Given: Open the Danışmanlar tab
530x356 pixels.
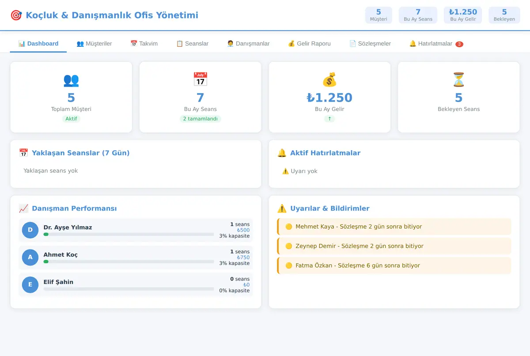Looking at the screenshot, I should [x=248, y=44].
